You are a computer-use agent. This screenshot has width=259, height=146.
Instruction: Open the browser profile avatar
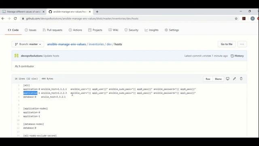[253, 19]
